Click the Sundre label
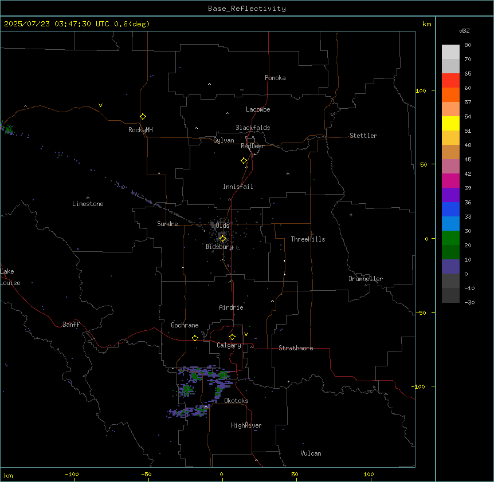Screen dimensions: 494x482 (x=167, y=224)
